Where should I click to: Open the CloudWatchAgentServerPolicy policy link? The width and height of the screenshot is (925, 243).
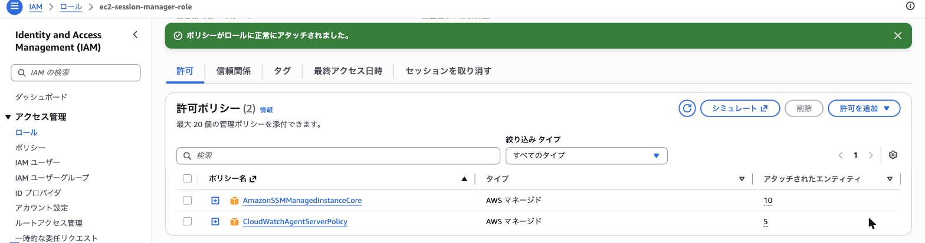point(295,222)
